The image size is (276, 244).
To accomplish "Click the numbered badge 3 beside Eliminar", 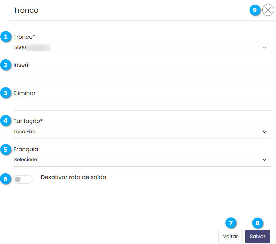I will tap(6, 93).
